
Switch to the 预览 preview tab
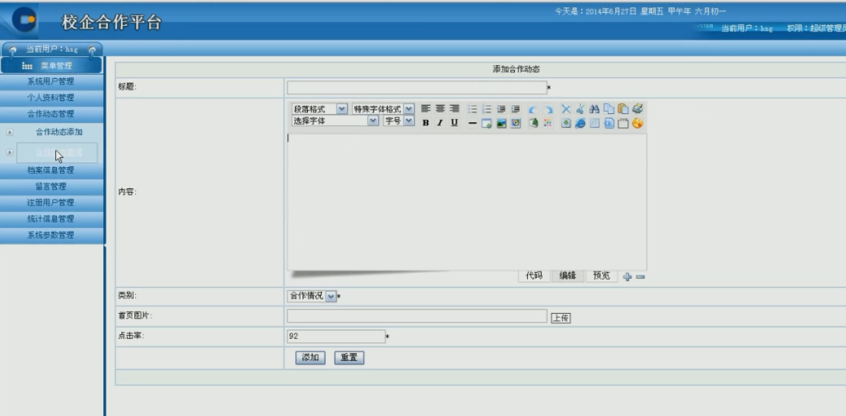point(601,276)
